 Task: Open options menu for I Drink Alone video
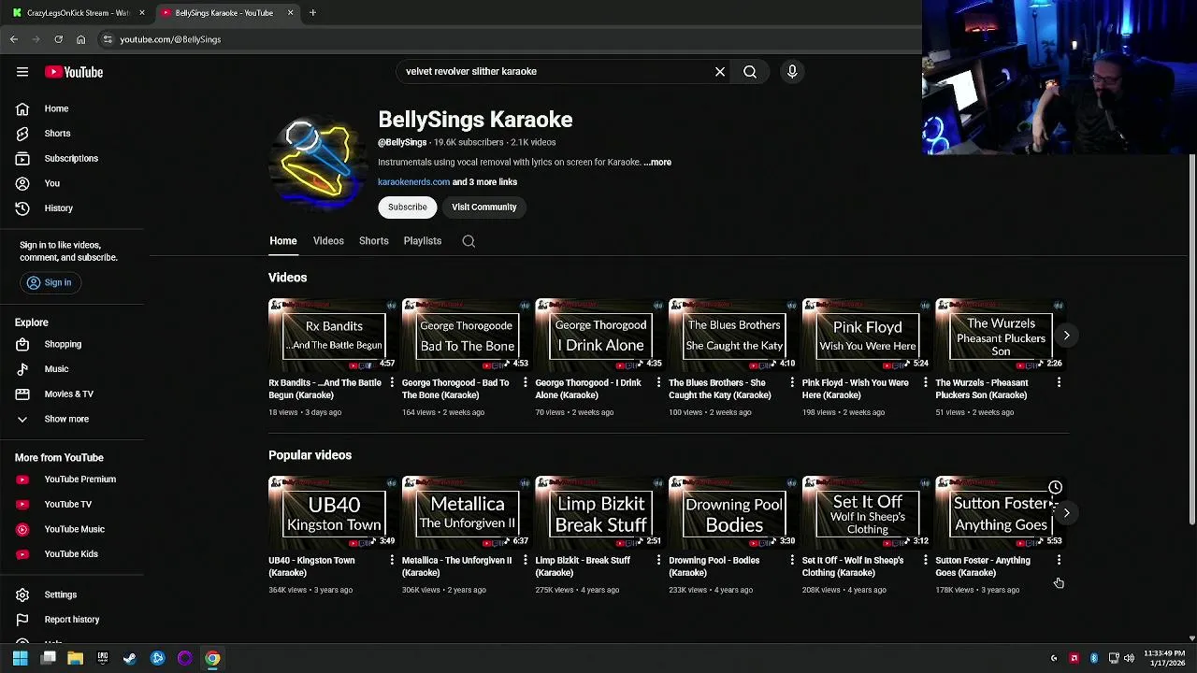(x=658, y=382)
